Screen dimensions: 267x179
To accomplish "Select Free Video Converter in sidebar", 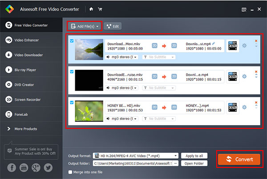I will (31, 25).
